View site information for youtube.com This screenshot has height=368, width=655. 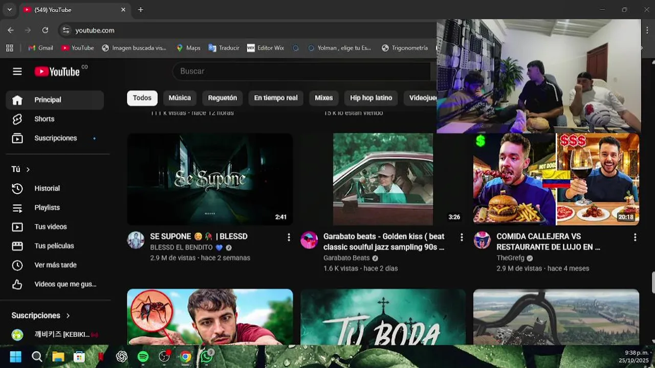(x=65, y=30)
